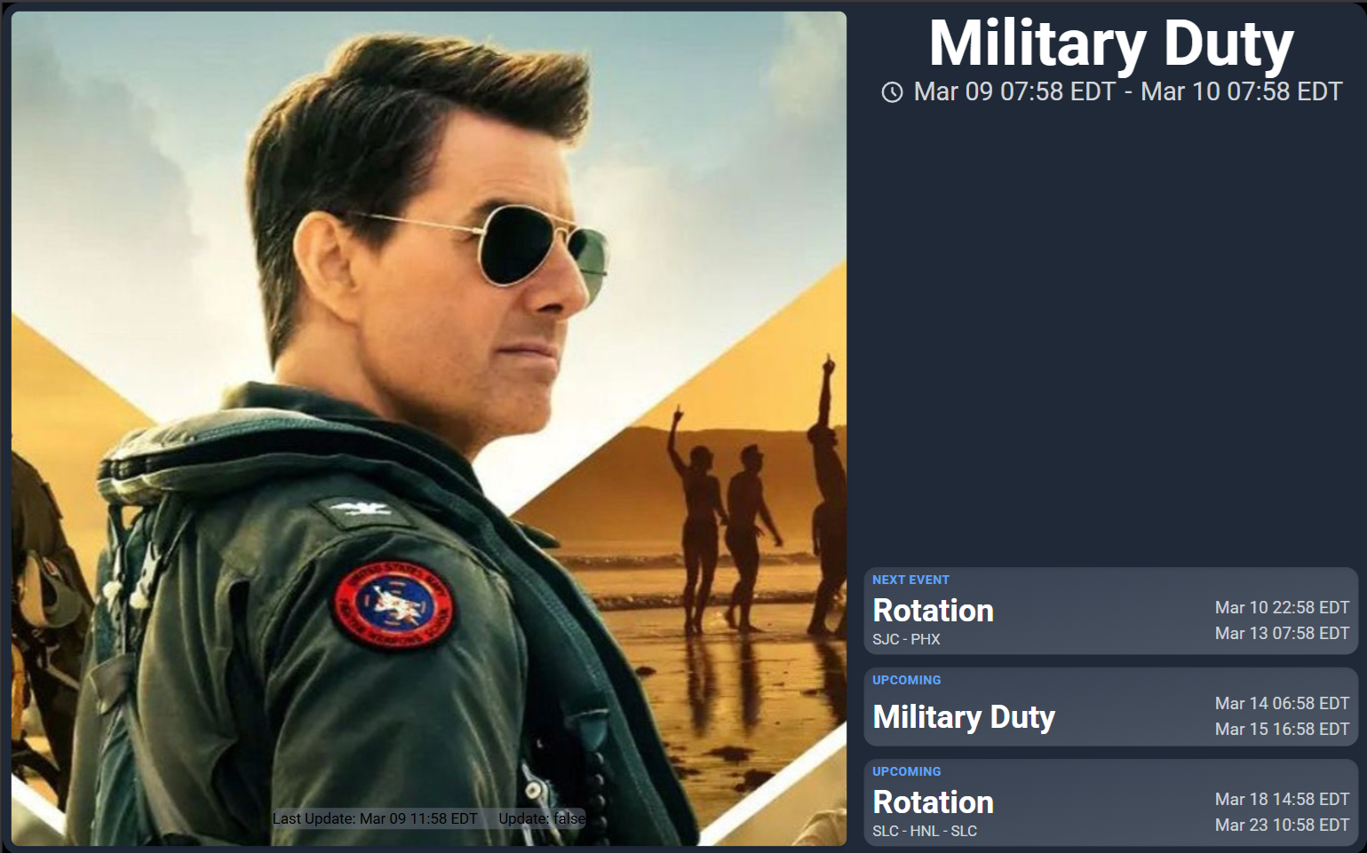The width and height of the screenshot is (1367, 853).
Task: Click the Mar 13 07:58 EDT end time
Action: tap(1282, 633)
